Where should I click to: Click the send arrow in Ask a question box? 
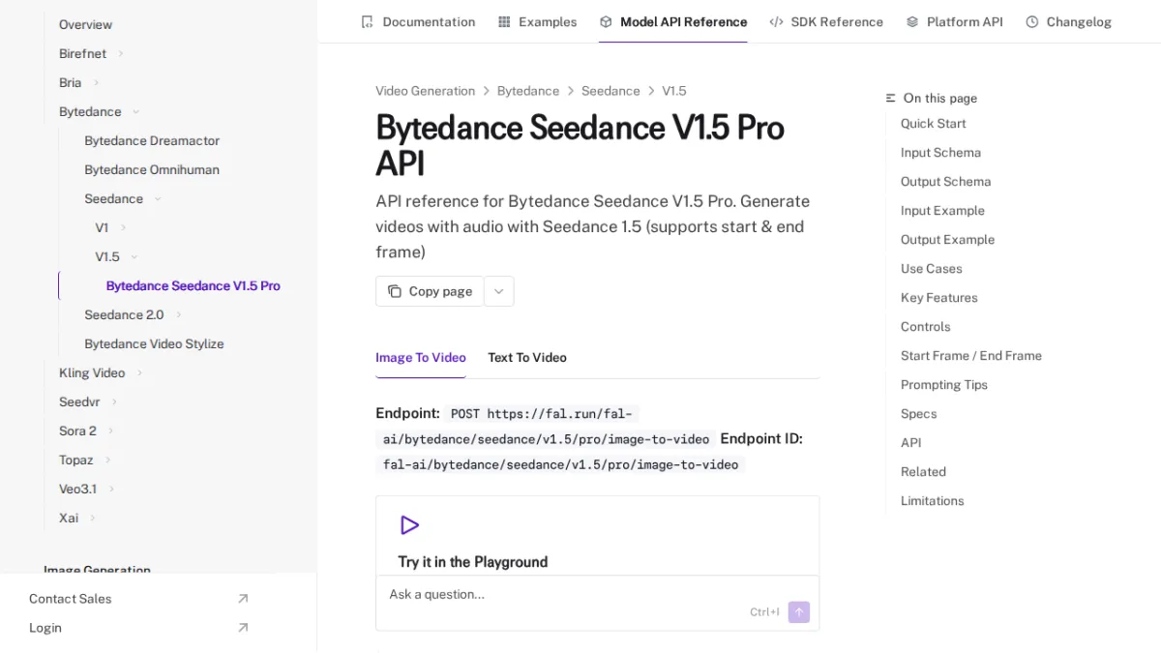pos(798,611)
